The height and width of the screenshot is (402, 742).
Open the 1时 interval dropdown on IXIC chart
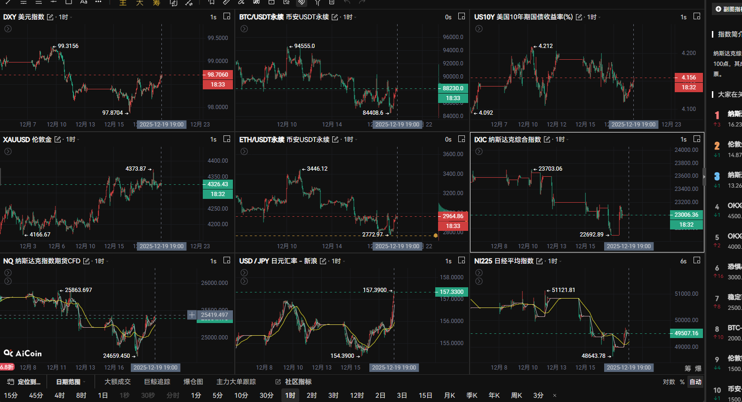pos(561,140)
